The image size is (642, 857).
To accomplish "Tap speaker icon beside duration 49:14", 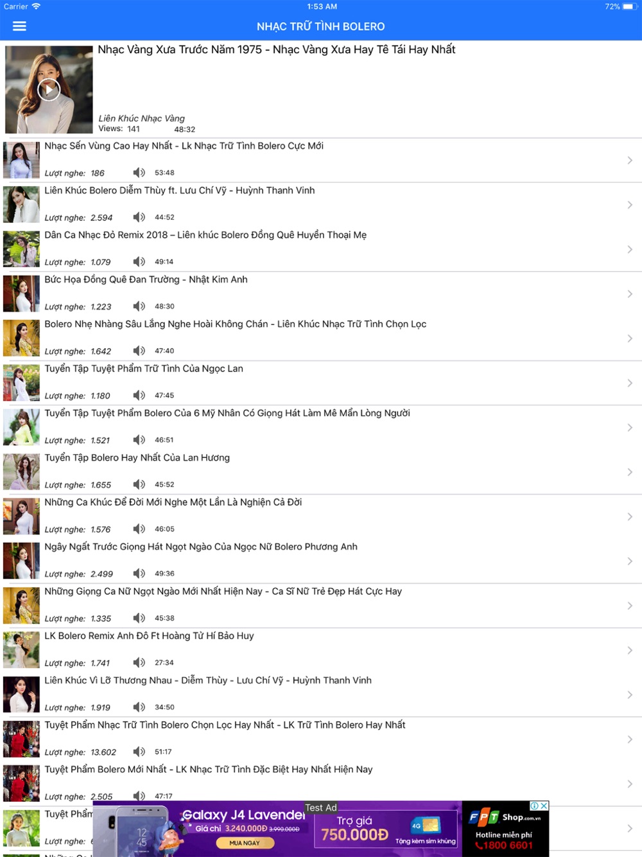I will (139, 261).
